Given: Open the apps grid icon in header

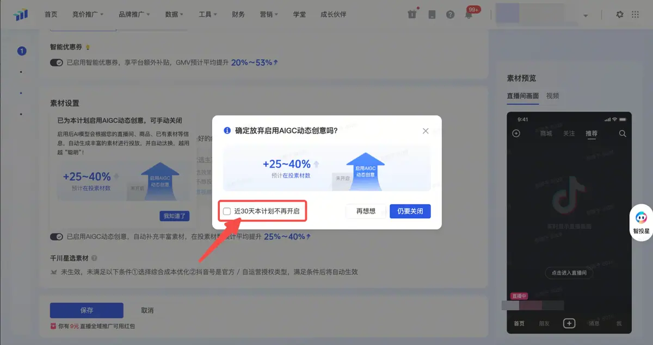Looking at the screenshot, I should 635,15.
